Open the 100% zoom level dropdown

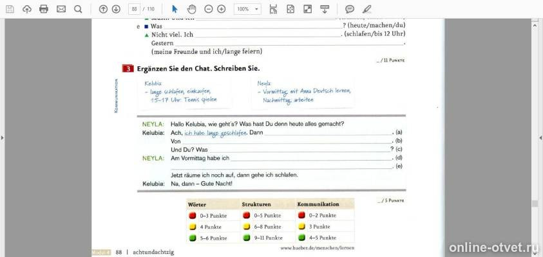[x=247, y=10]
